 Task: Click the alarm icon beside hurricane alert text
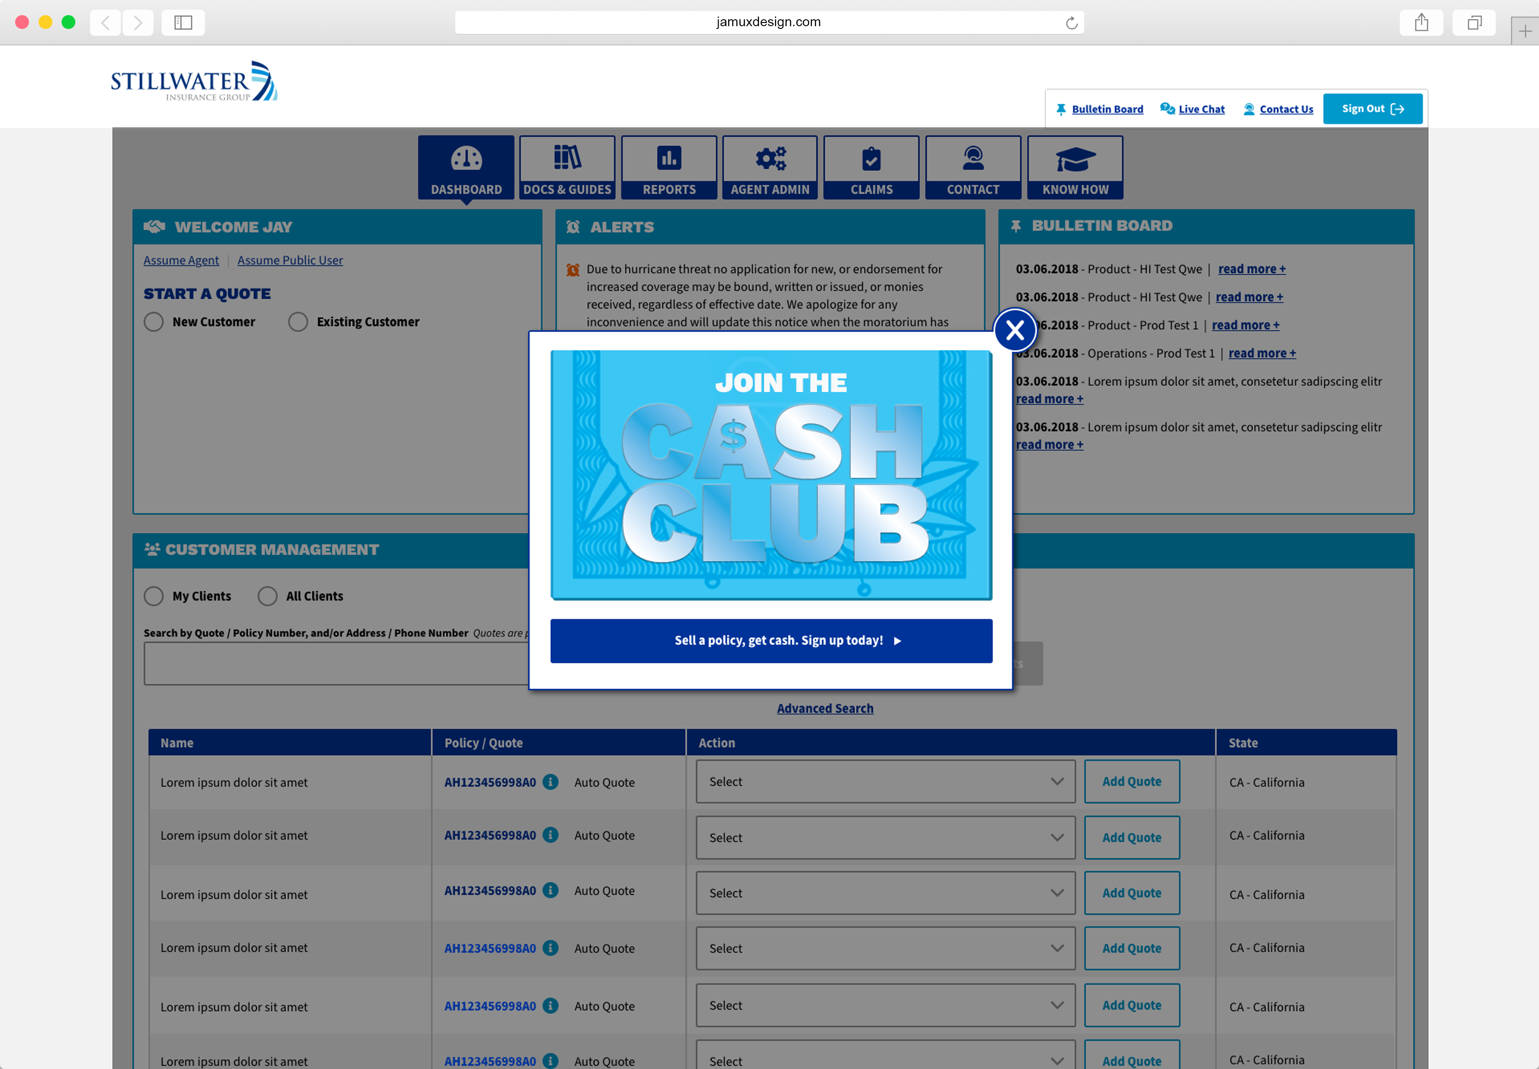572,270
